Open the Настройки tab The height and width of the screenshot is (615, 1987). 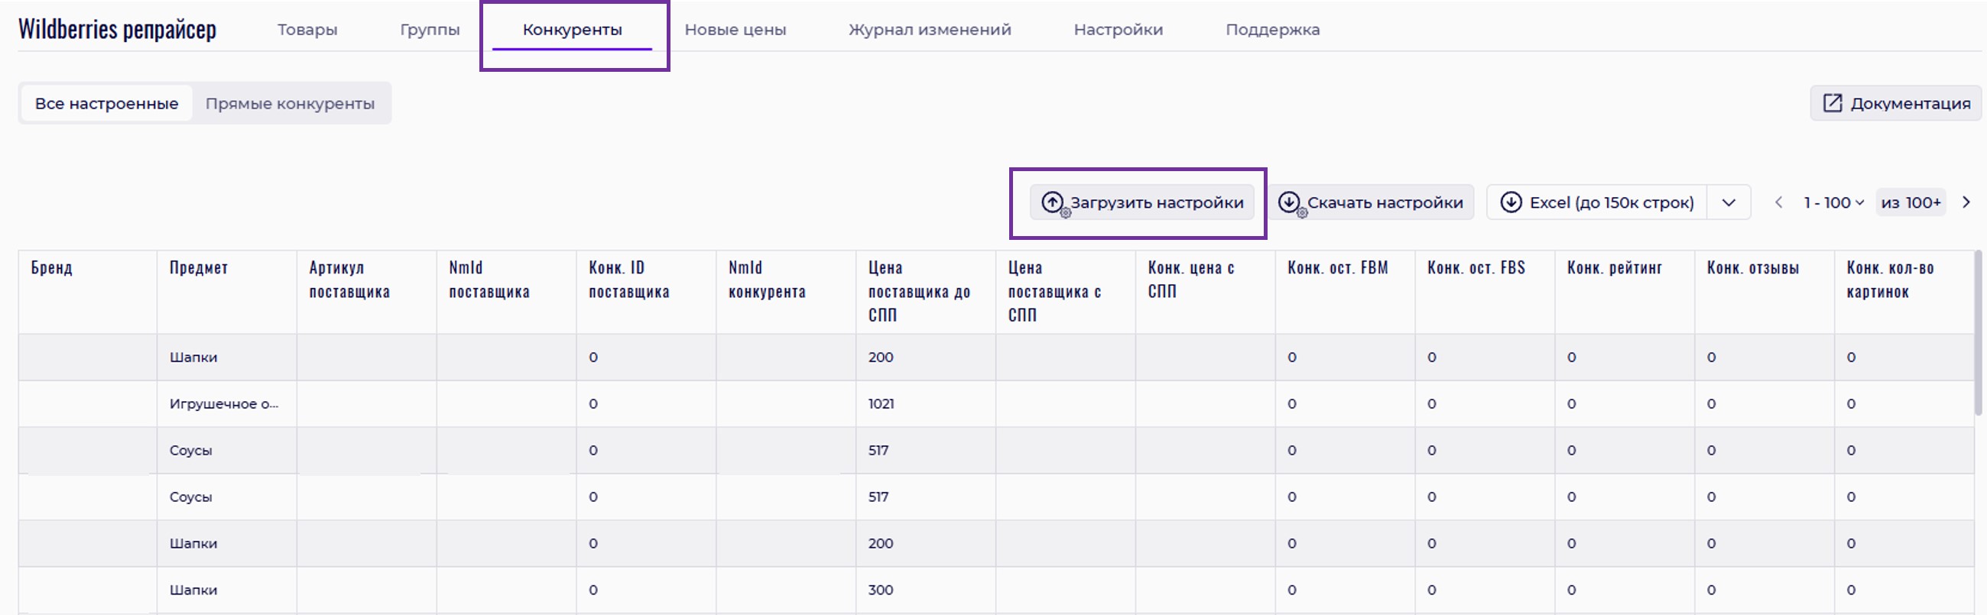[1118, 30]
